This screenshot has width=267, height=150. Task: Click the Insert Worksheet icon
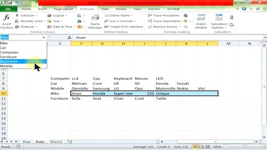click(70, 142)
